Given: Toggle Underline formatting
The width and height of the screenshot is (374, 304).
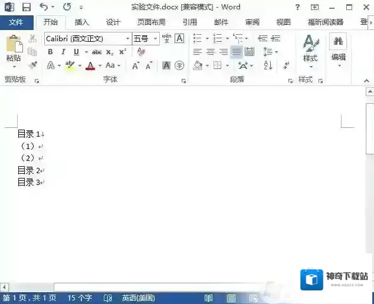Looking at the screenshot, I should click(76, 52).
